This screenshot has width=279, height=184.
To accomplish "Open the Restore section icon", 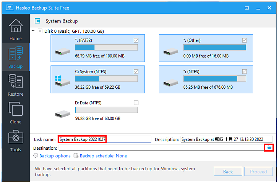I will pos(16,81).
